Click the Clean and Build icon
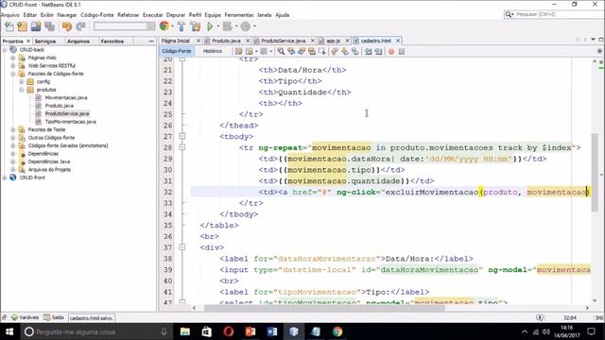The width and height of the screenshot is (605, 340). click(x=196, y=26)
